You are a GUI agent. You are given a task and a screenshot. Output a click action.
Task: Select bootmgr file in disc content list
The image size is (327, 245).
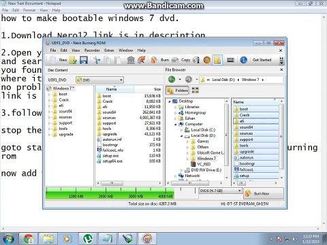(x=110, y=145)
